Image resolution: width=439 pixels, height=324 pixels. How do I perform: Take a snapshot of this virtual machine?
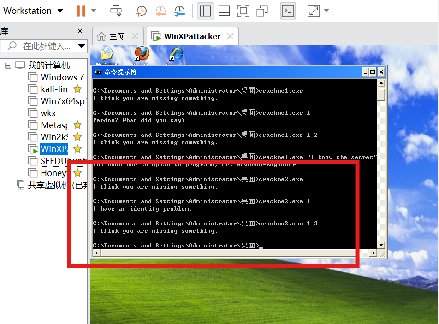click(x=142, y=11)
